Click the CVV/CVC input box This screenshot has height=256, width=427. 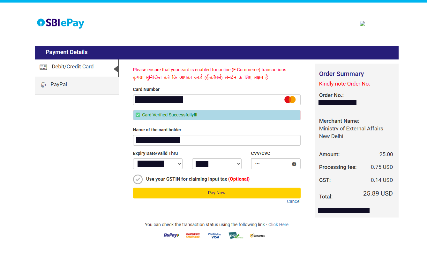271,164
